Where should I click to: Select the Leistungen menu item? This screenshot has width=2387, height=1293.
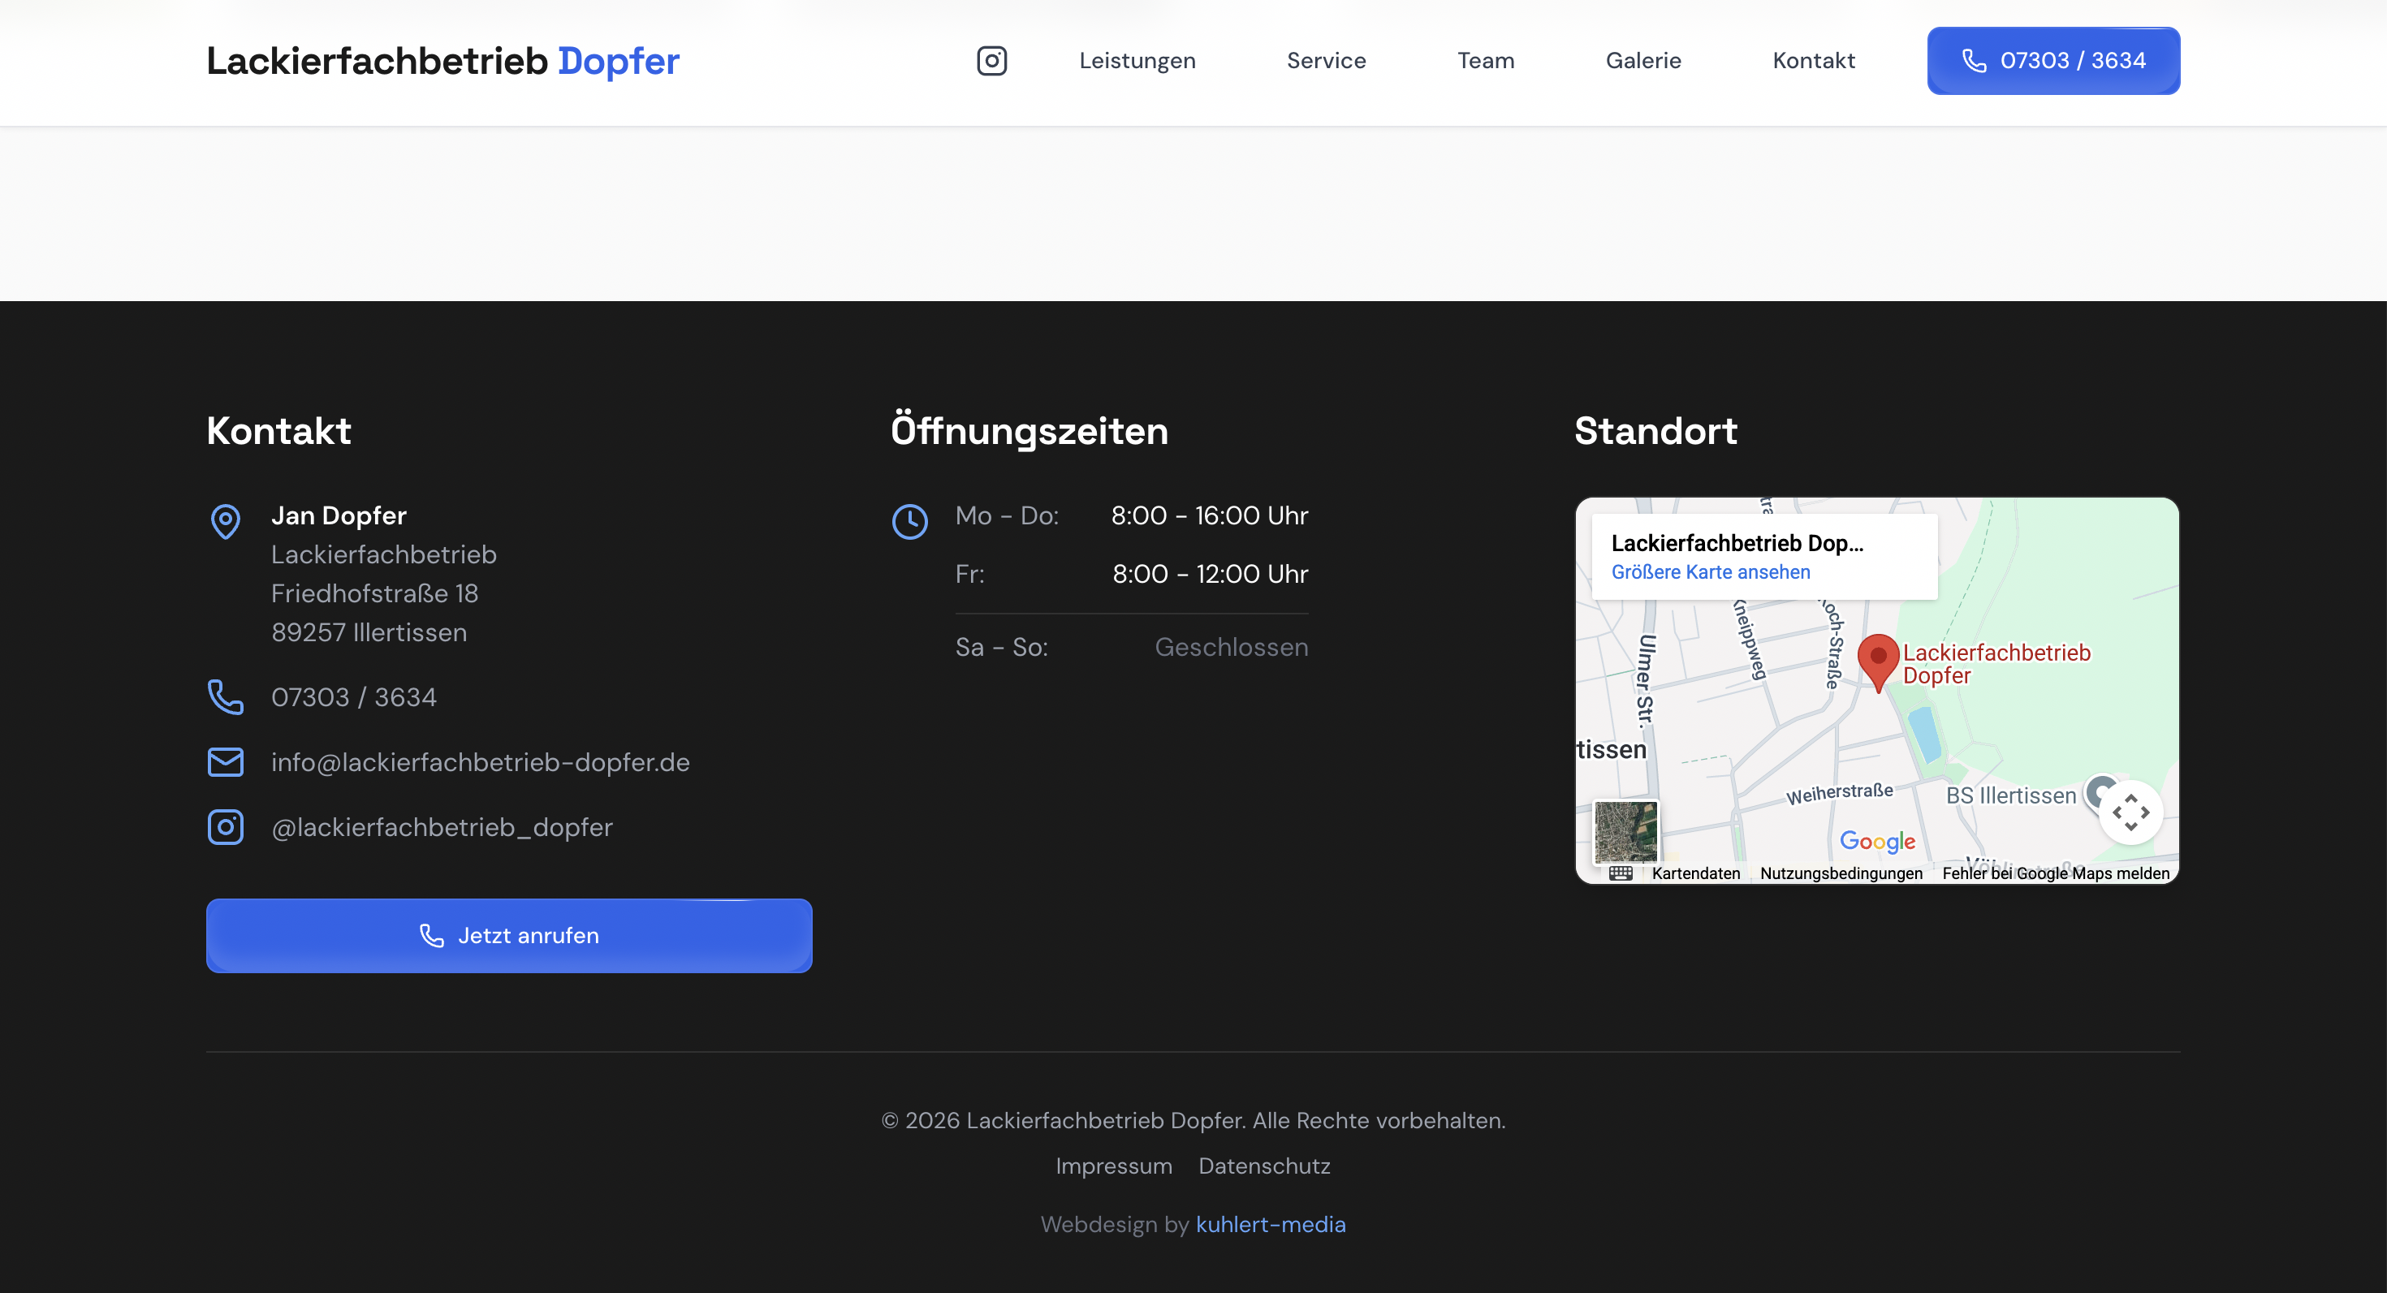click(x=1137, y=60)
